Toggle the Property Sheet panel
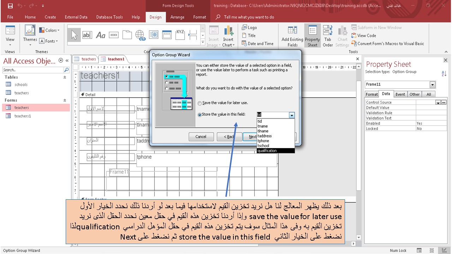Image resolution: width=452 pixels, height=254 pixels. (x=312, y=35)
